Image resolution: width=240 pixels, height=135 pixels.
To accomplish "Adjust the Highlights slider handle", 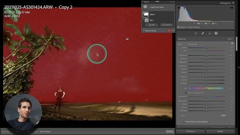I will coord(206,62).
